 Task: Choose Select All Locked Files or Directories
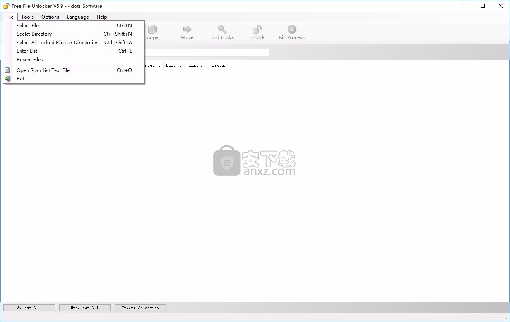pyautogui.click(x=74, y=43)
